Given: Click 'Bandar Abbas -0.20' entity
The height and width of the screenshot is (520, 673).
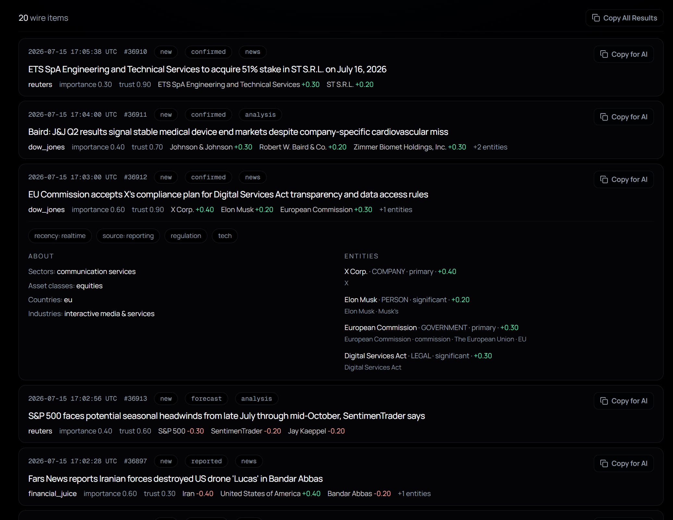Looking at the screenshot, I should [x=359, y=493].
